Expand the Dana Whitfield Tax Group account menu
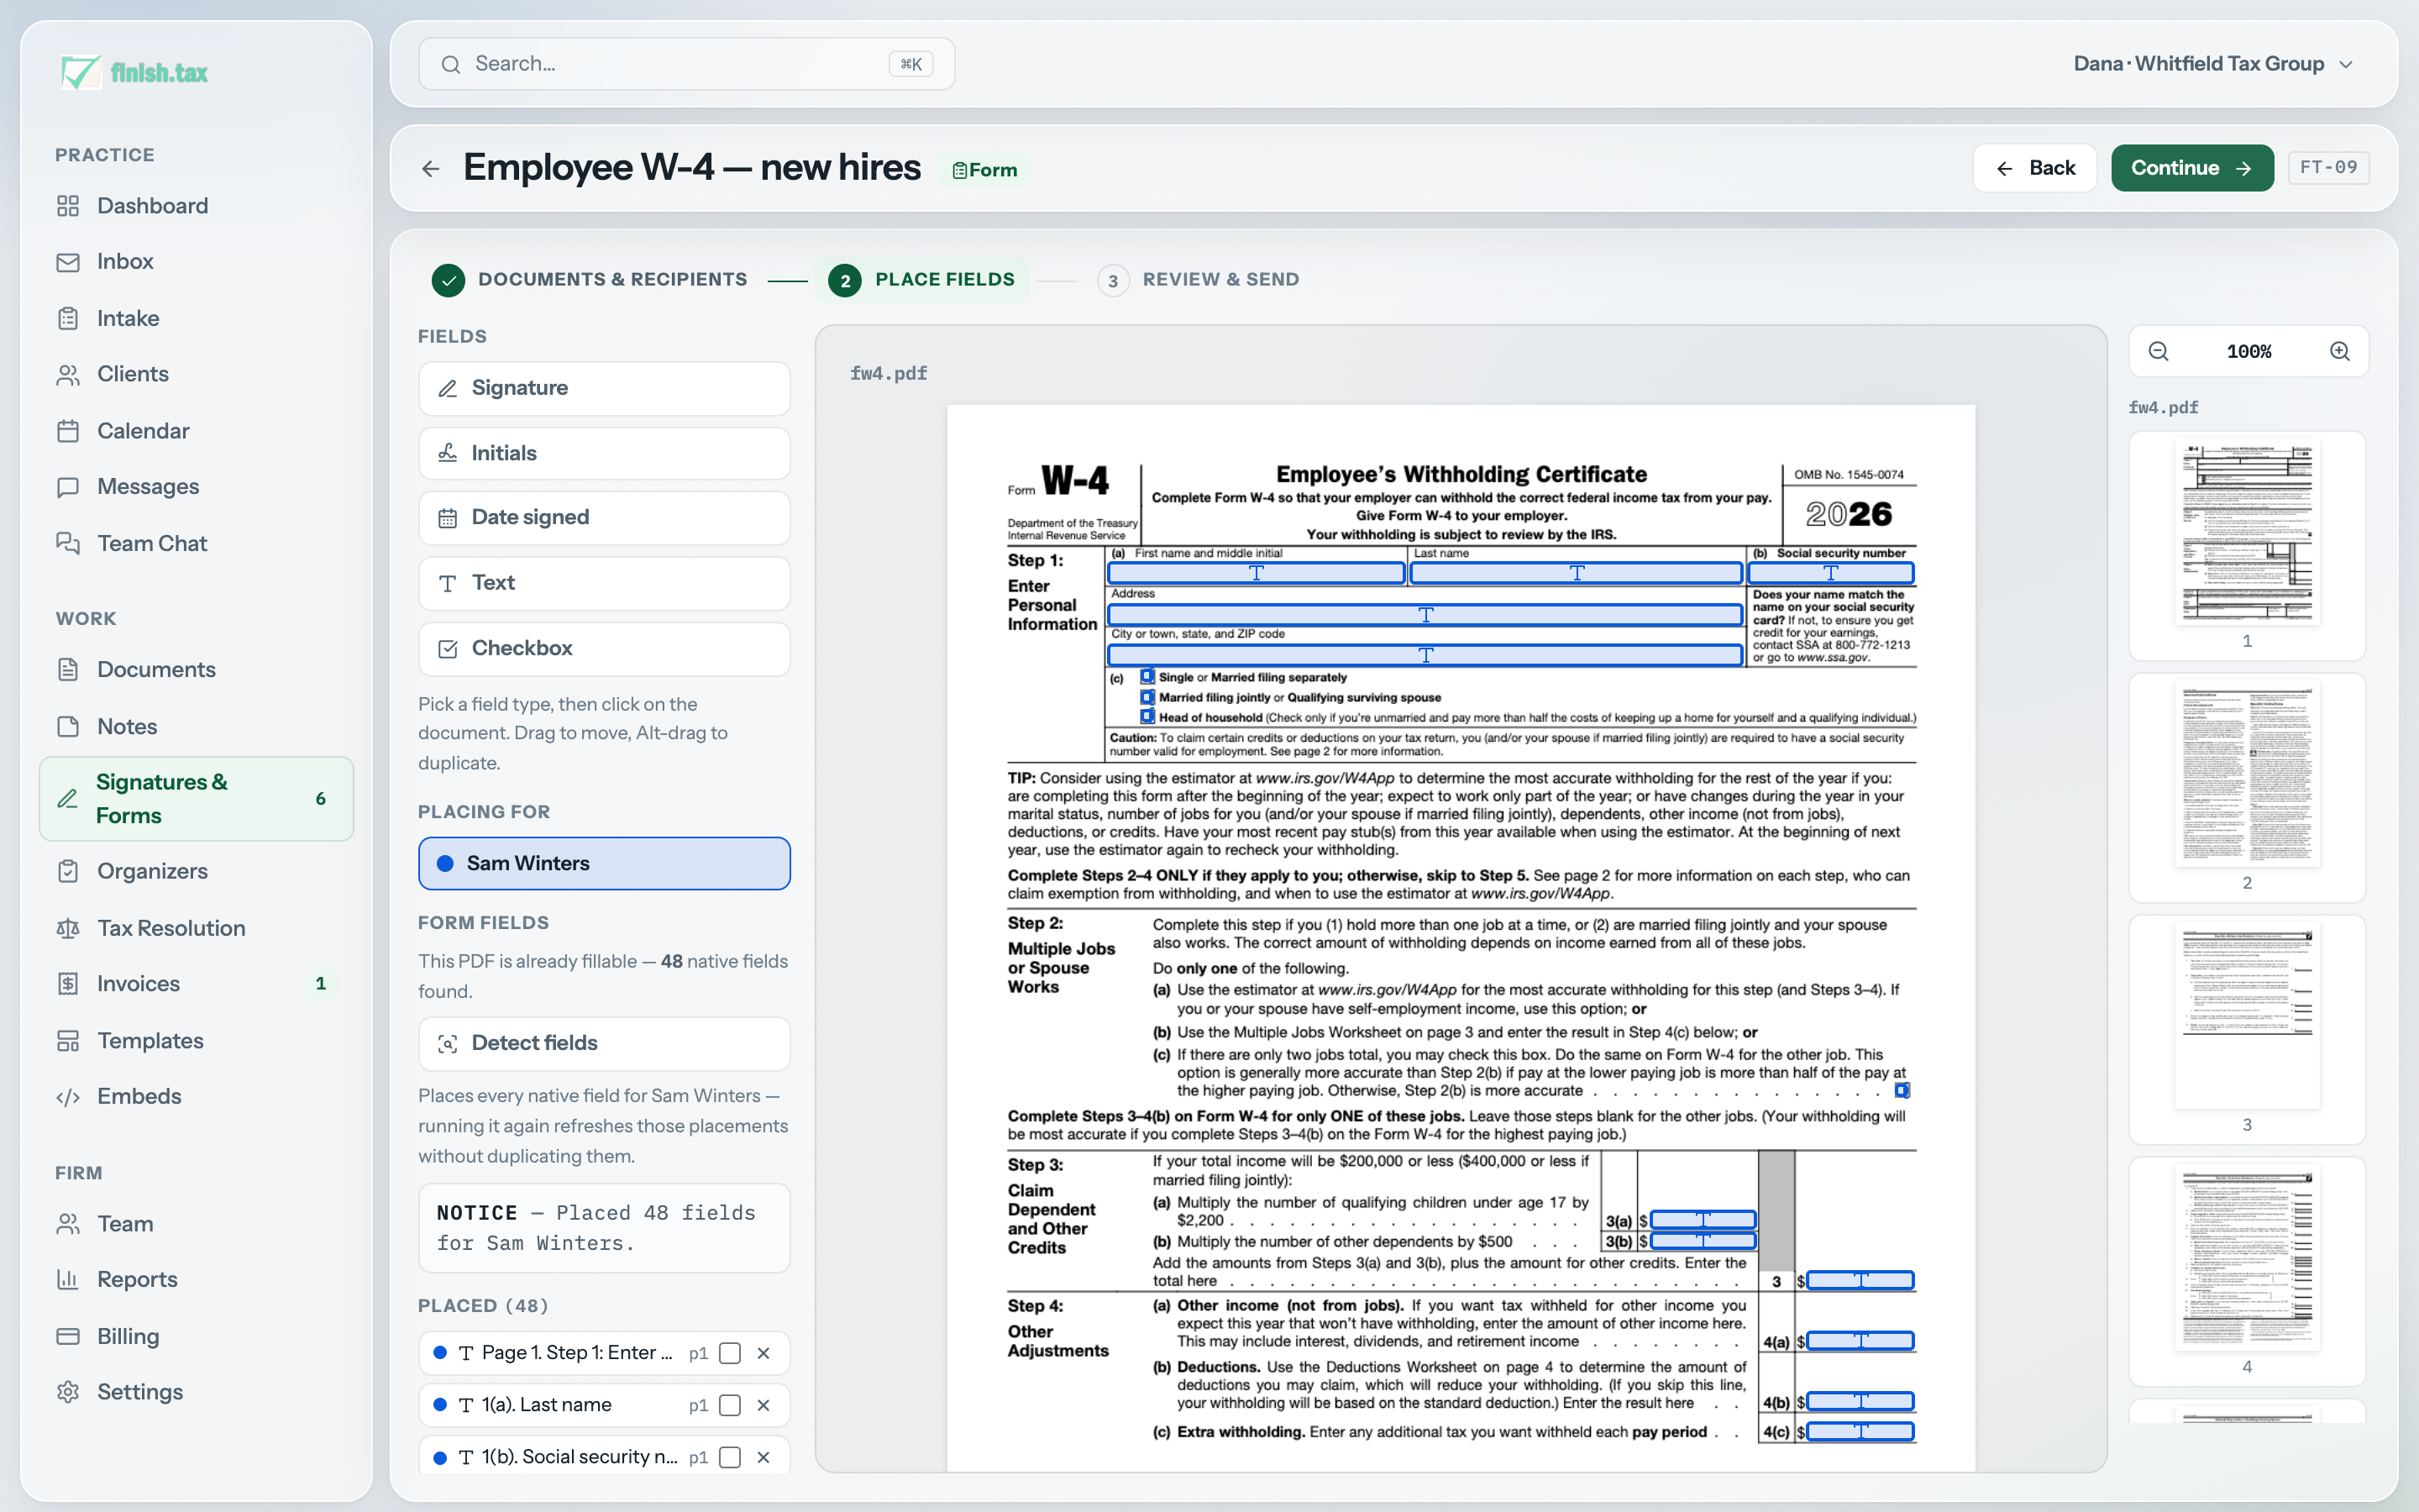Screen dimensions: 2419x1512 click(2213, 64)
